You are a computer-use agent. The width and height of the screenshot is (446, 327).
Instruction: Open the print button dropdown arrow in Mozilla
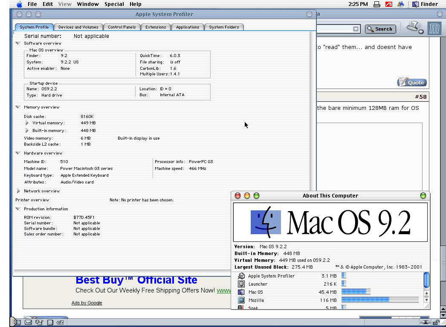point(421,32)
